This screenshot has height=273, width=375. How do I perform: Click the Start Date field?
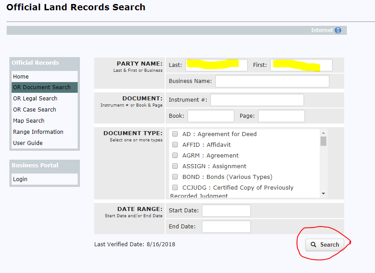[x=226, y=211]
